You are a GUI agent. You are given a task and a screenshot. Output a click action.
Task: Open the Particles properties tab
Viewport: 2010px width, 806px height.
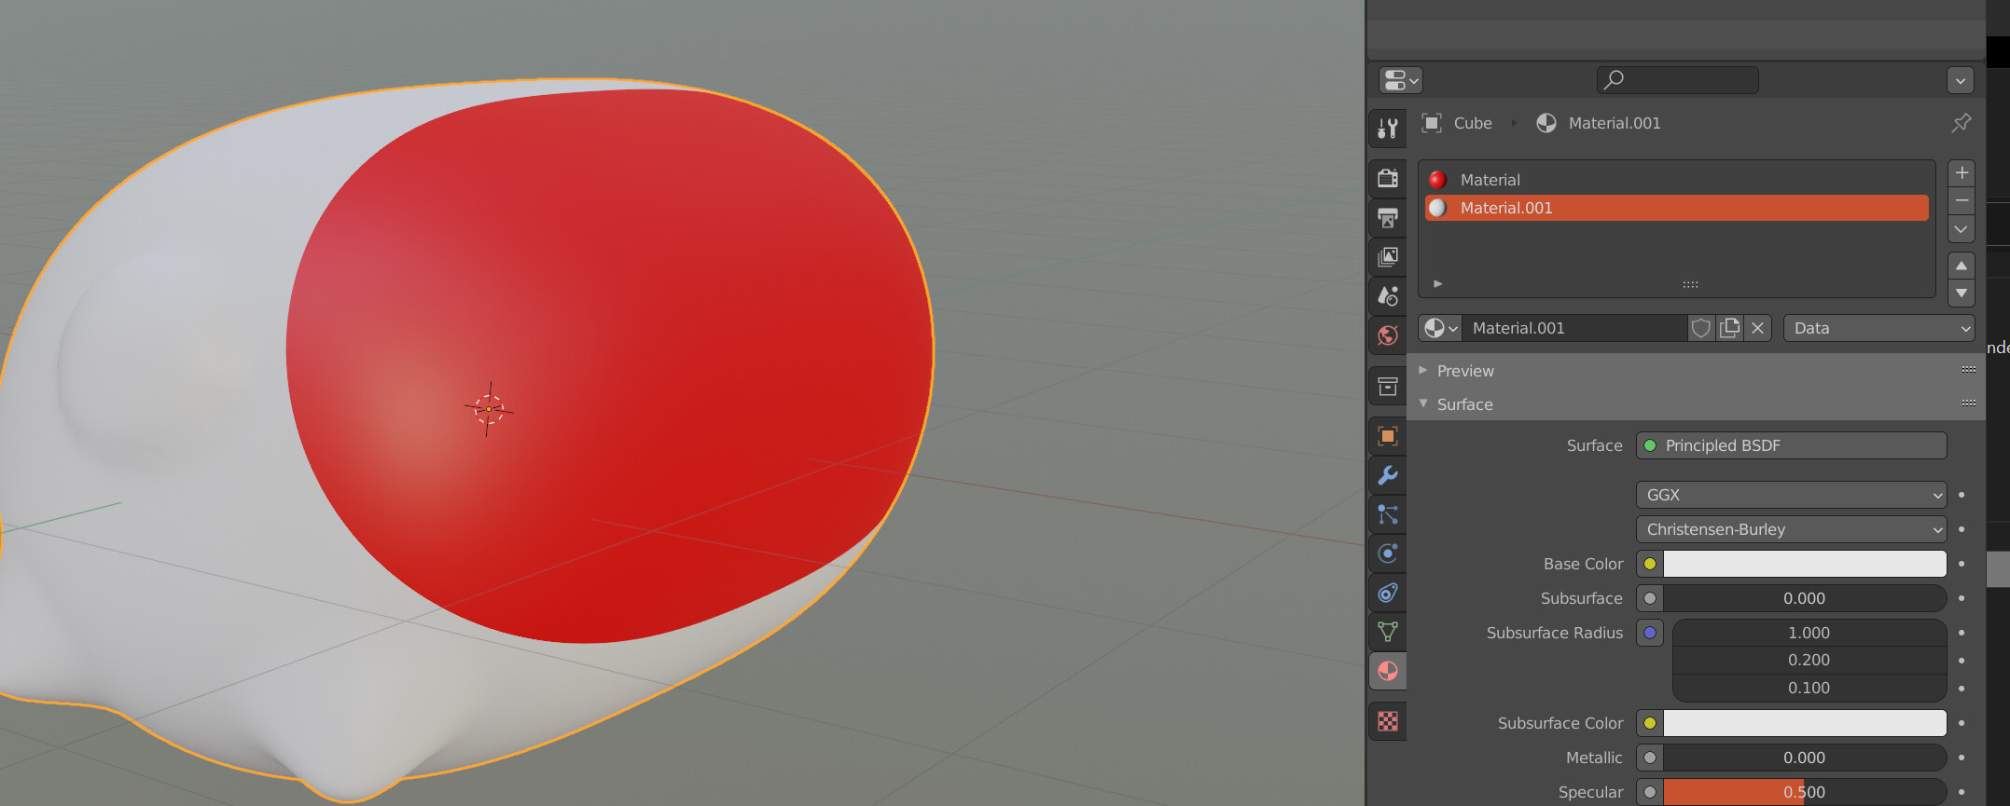click(1388, 514)
